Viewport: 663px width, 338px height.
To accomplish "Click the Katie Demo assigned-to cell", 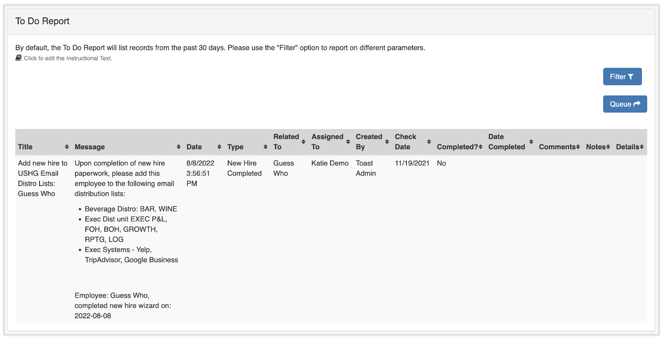I will (330, 163).
